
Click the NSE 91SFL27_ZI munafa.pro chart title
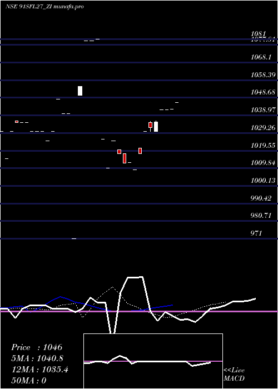[44, 7]
